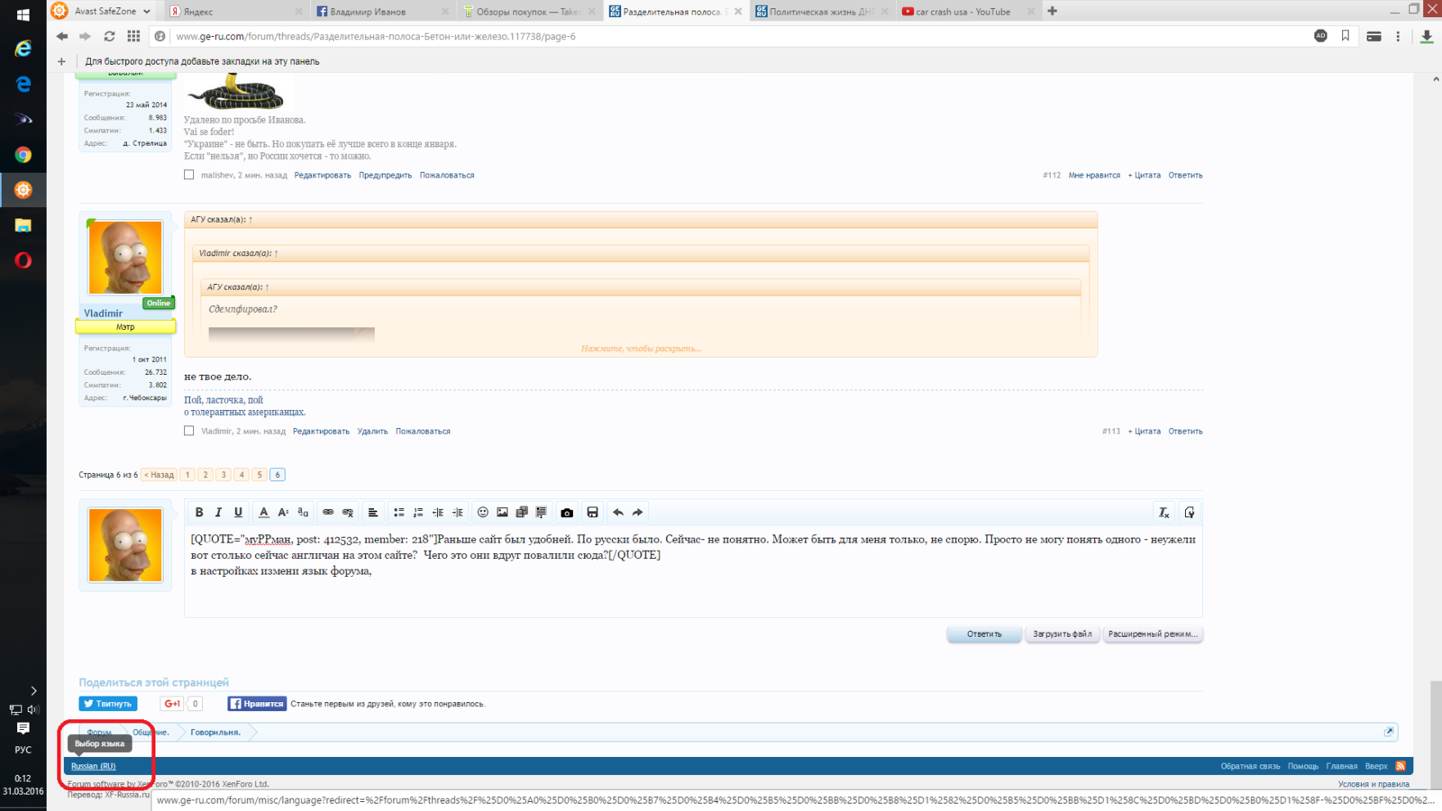Open the text alignment dropdown in the editor

point(372,513)
